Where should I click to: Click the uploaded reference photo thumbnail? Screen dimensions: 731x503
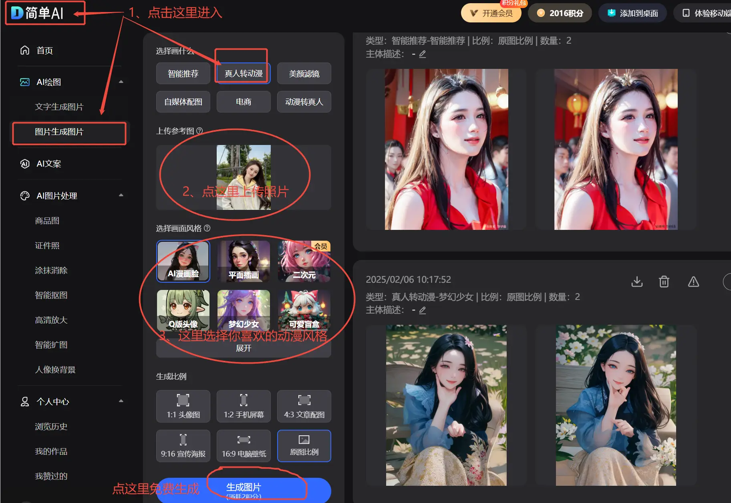click(x=243, y=177)
